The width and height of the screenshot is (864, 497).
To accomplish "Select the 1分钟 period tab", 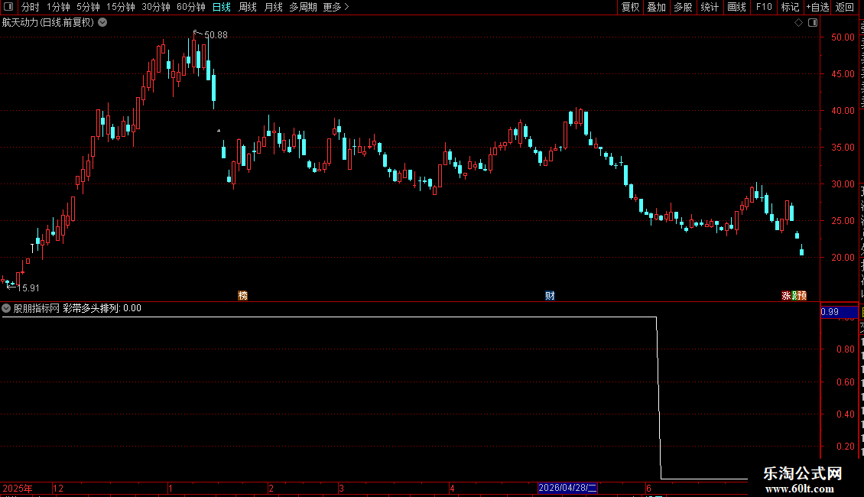I will [x=58, y=7].
